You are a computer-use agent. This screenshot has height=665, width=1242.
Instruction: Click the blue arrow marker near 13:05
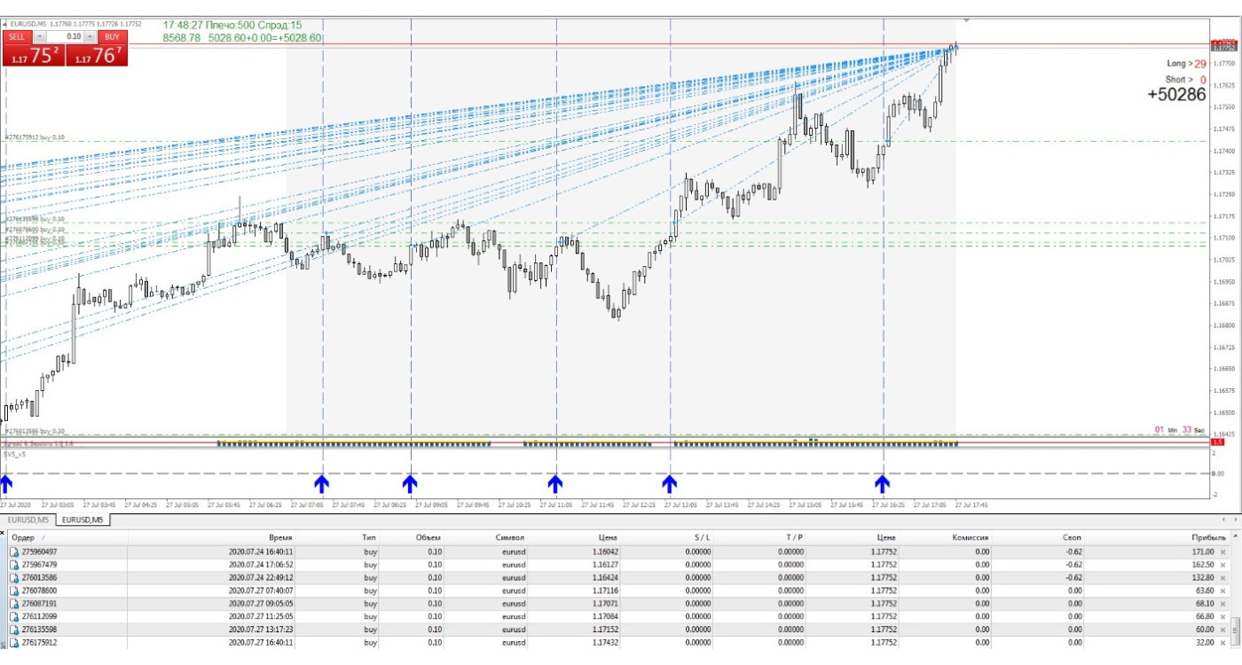tap(670, 483)
